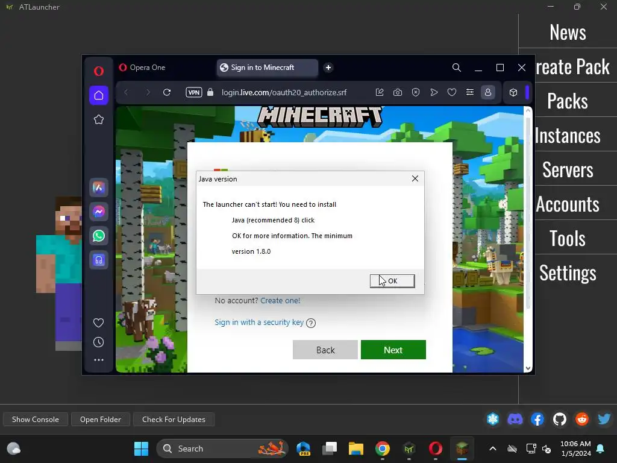Open the Facebook icon link
617x463 pixels.
[537, 420]
